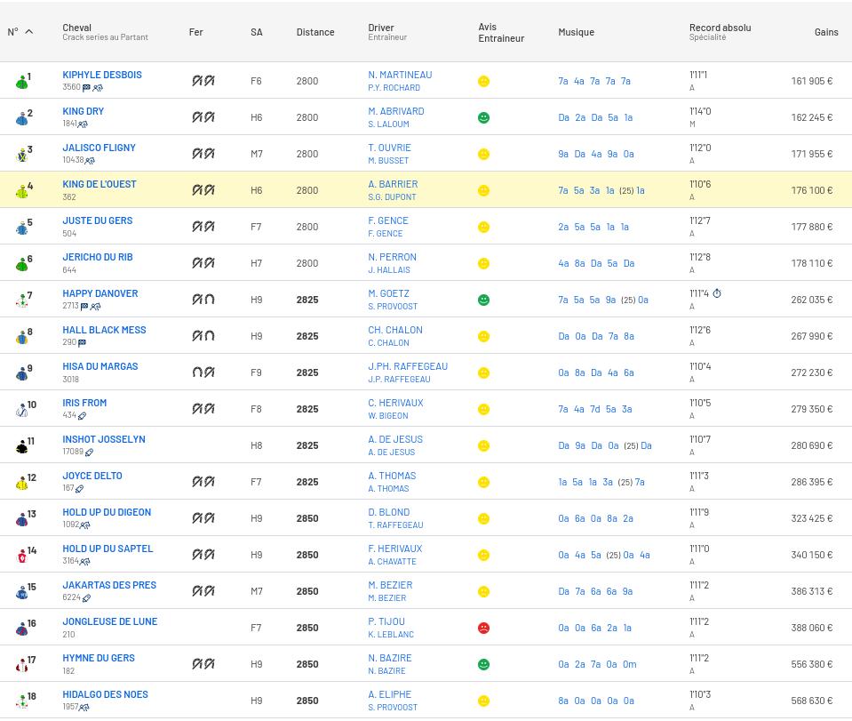
Task: Sort by Driver column header
Action: 381,28
